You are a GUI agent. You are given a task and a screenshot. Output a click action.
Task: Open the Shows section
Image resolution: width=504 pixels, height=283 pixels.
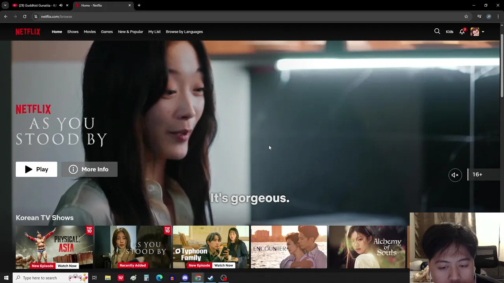[x=73, y=32]
